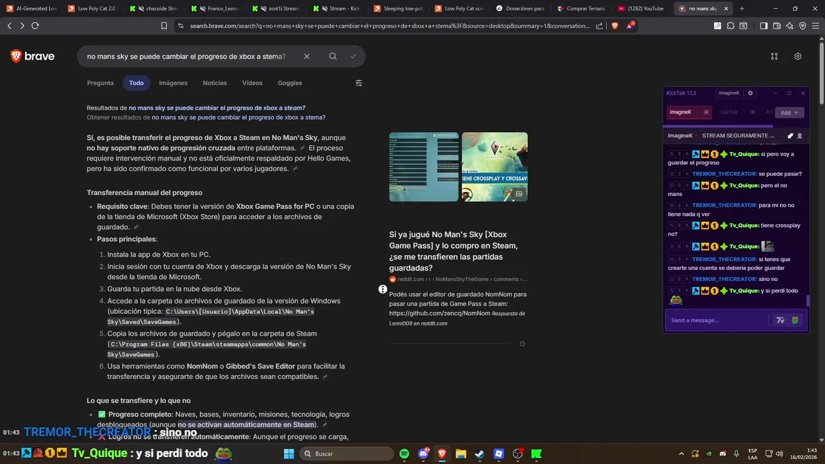Click the ranking arrows icon near settings gear
Screen dimensions: 825x464
coord(774,56)
